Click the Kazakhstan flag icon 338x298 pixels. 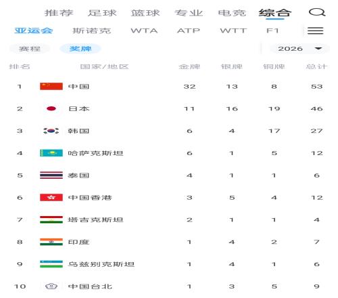click(x=51, y=153)
